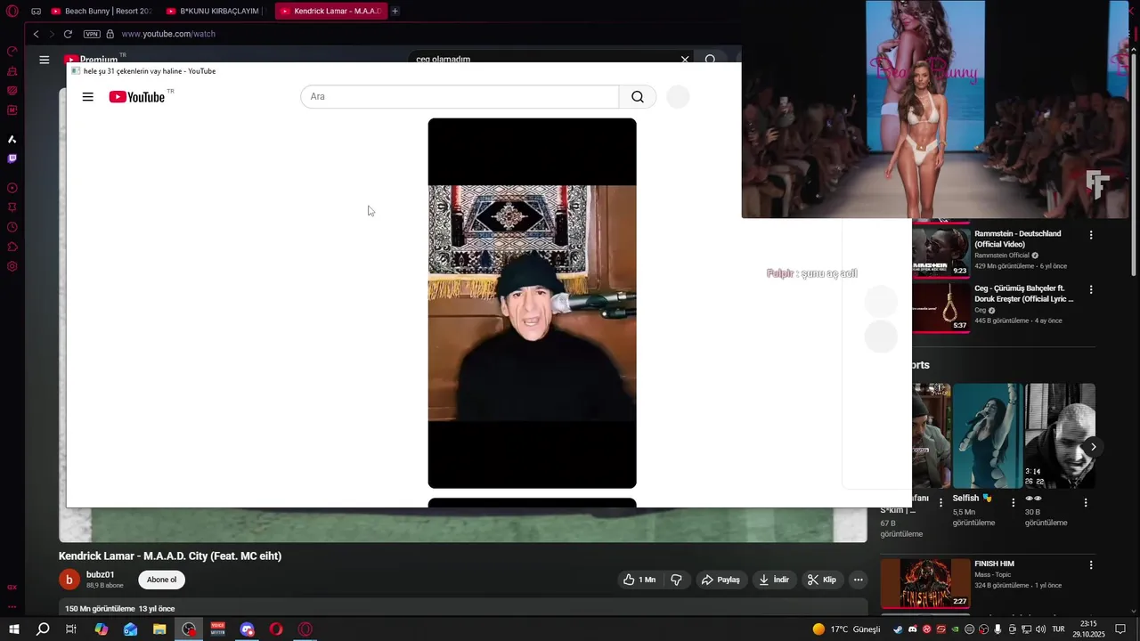The height and width of the screenshot is (641, 1140).
Task: Open the FINISH HIM video thumbnail
Action: pyautogui.click(x=925, y=583)
